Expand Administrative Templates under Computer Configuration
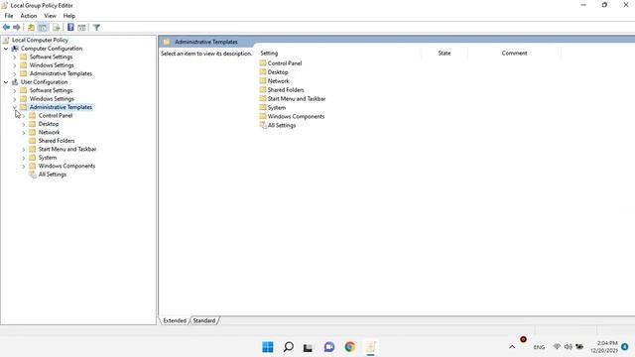The height and width of the screenshot is (357, 635). (x=15, y=73)
